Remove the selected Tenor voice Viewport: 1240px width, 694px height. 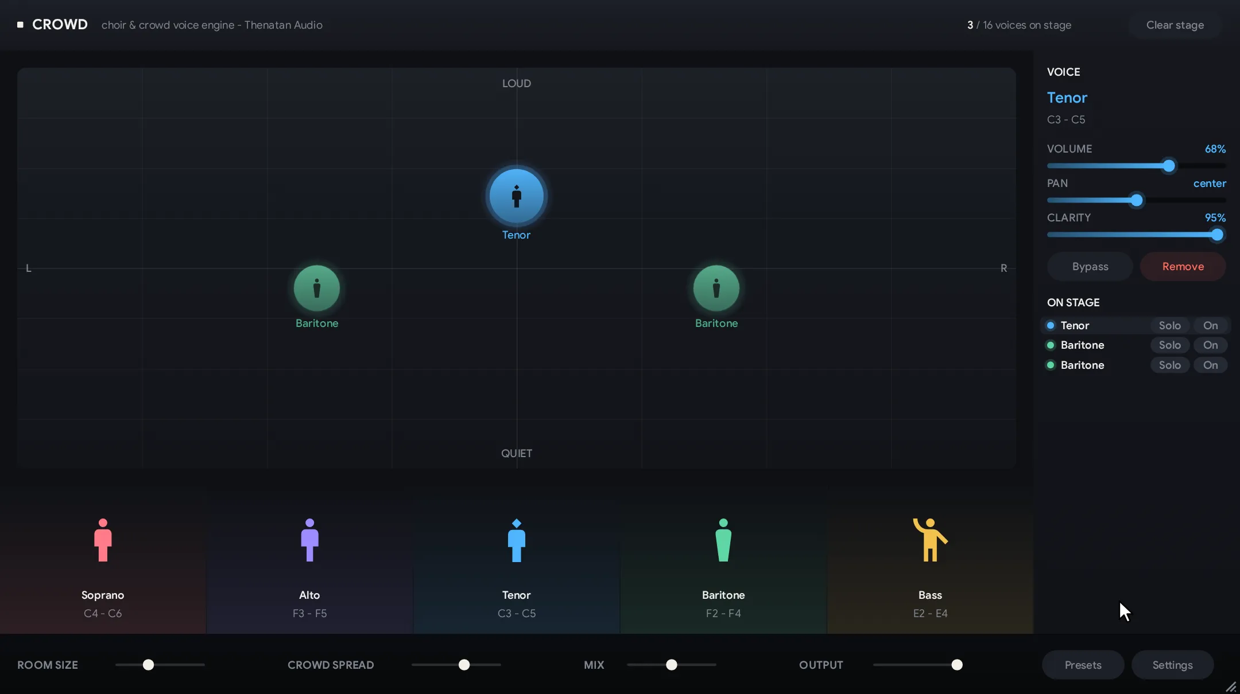(x=1183, y=267)
